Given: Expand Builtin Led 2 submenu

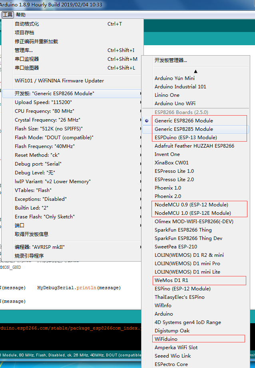Looking at the screenshot, I should (x=72, y=208).
